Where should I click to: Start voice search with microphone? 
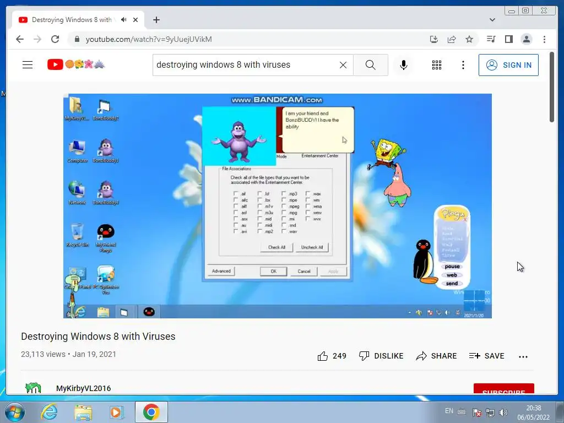[404, 65]
